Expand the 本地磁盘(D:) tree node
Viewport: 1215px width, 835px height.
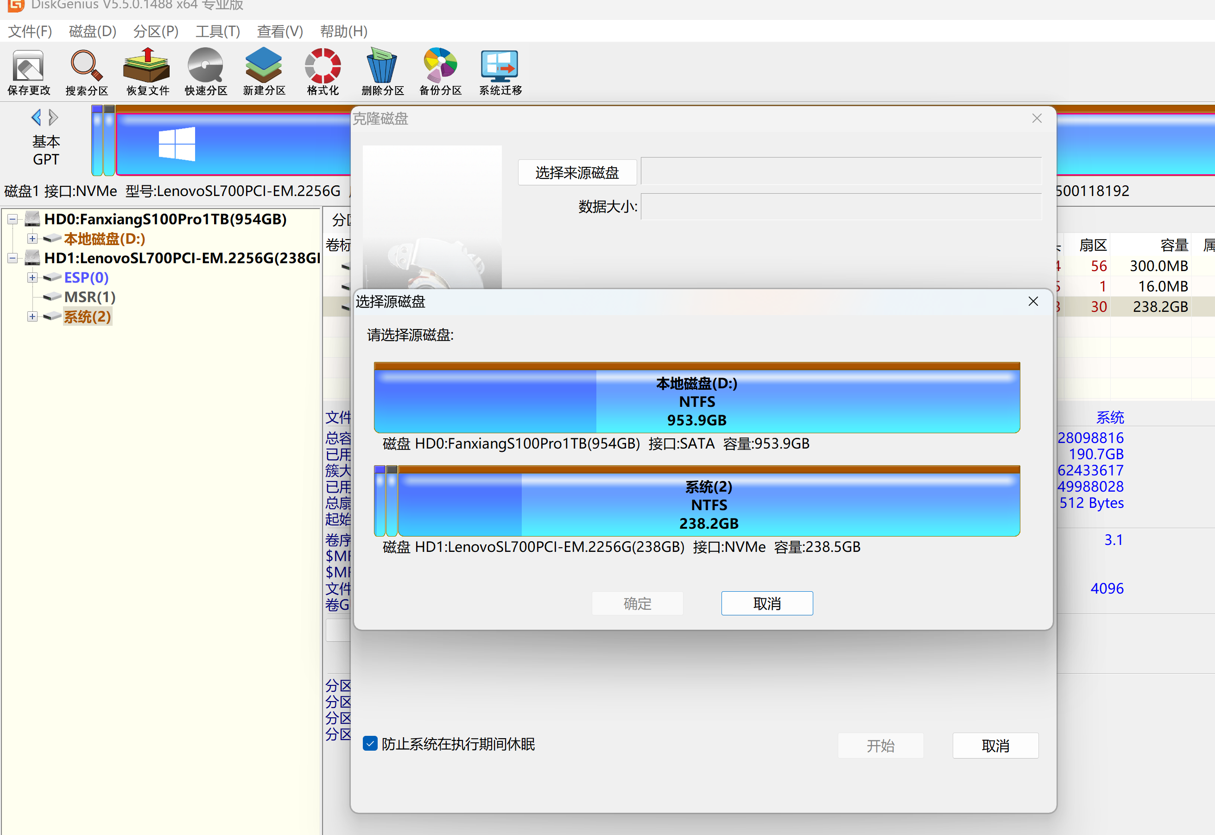(x=32, y=239)
